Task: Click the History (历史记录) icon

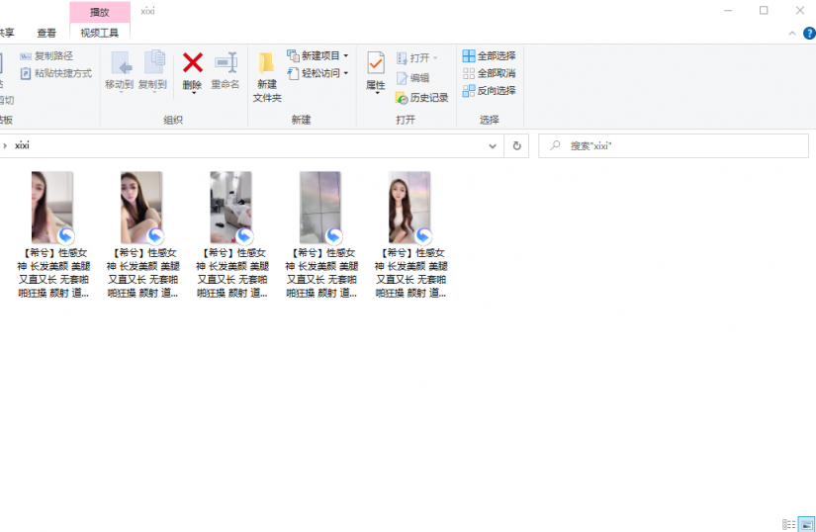Action: [422, 98]
